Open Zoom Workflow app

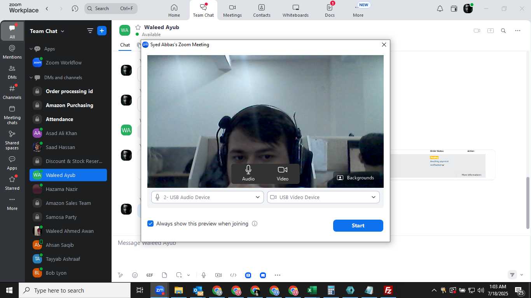68,62
